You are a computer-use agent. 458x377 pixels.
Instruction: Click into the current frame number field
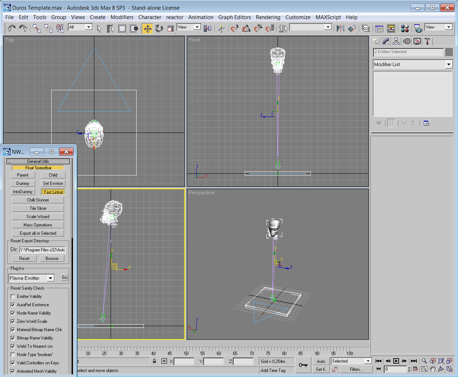point(395,369)
